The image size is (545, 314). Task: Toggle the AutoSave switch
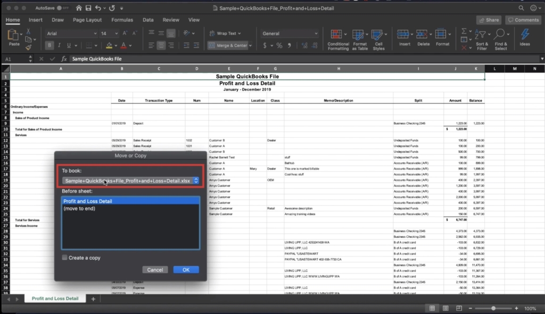tap(63, 8)
